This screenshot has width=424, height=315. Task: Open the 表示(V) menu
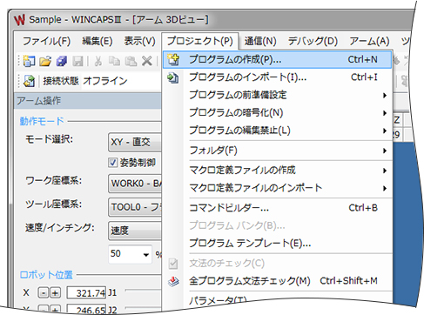pos(139,41)
